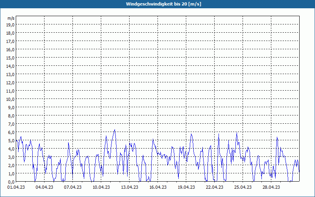The width and height of the screenshot is (315, 197).
Task: Click the 19.04.23 date label
Action: click(x=186, y=188)
